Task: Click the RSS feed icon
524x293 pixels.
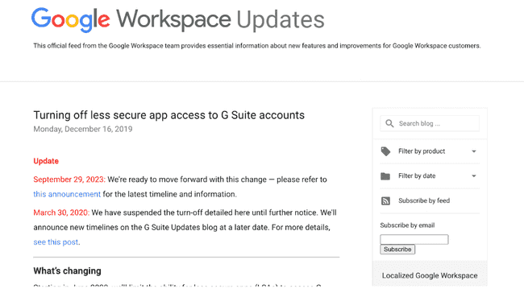Action: pyautogui.click(x=385, y=201)
